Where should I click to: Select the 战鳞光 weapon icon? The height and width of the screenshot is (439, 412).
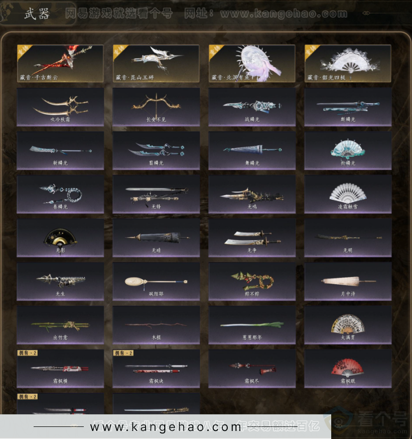(252, 107)
